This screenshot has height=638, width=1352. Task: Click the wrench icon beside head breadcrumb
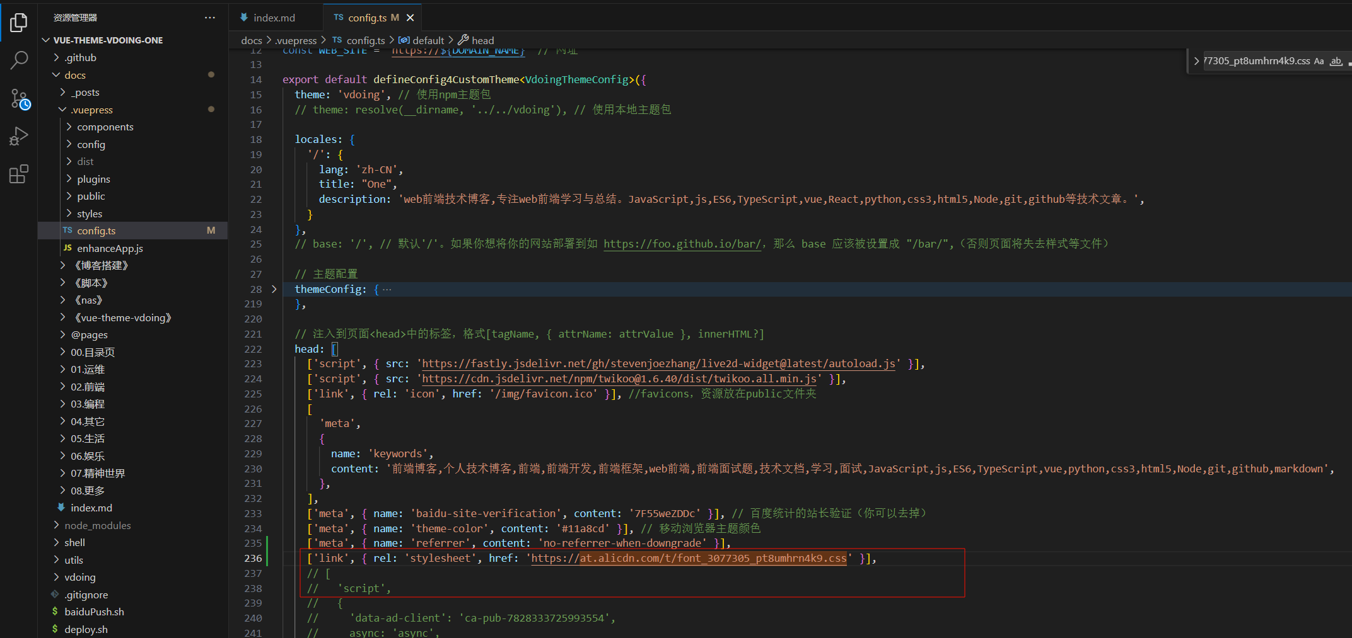pyautogui.click(x=463, y=40)
